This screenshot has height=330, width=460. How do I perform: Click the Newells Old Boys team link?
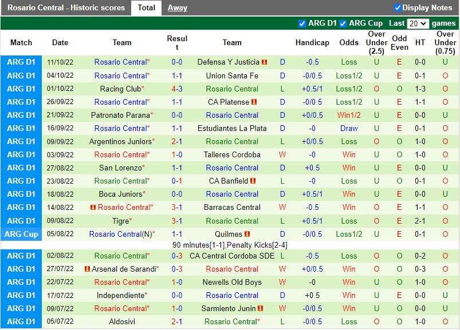click(234, 282)
